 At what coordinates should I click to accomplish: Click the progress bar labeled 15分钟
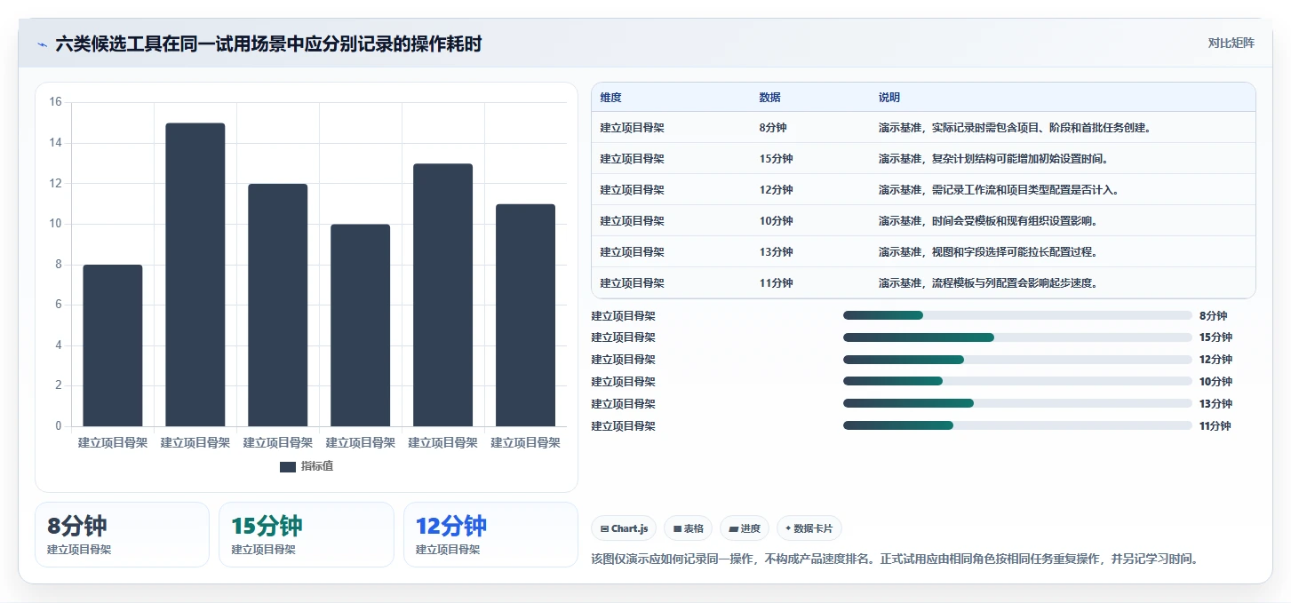click(x=1017, y=337)
